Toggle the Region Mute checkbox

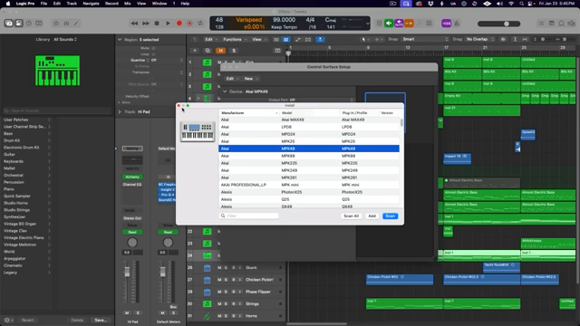pos(153,48)
